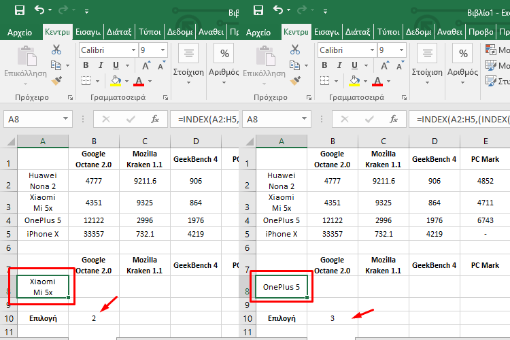Click Borders icon in right window
The image size is (510, 340).
point(324,80)
